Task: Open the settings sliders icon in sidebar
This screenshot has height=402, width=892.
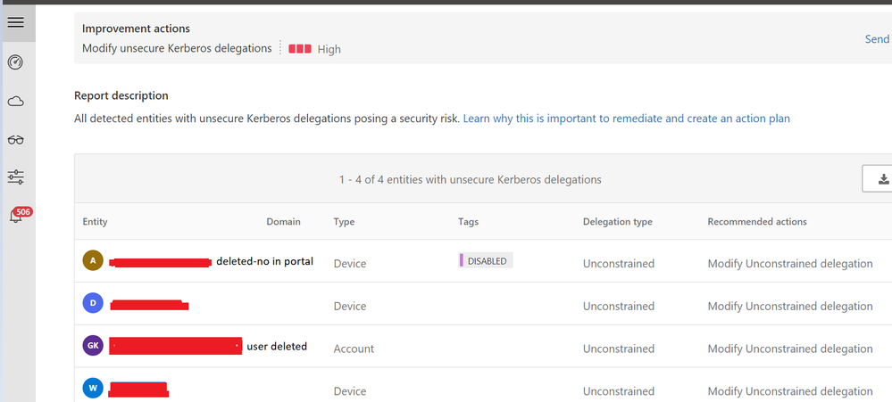Action: point(15,177)
